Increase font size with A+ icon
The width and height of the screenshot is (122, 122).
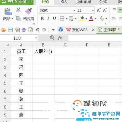pyautogui.click(x=99, y=10)
